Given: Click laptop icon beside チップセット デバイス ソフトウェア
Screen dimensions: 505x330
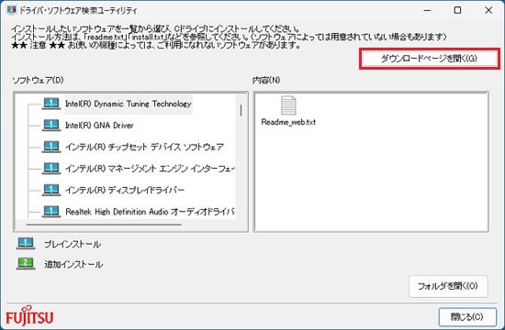Looking at the screenshot, I should (51, 147).
